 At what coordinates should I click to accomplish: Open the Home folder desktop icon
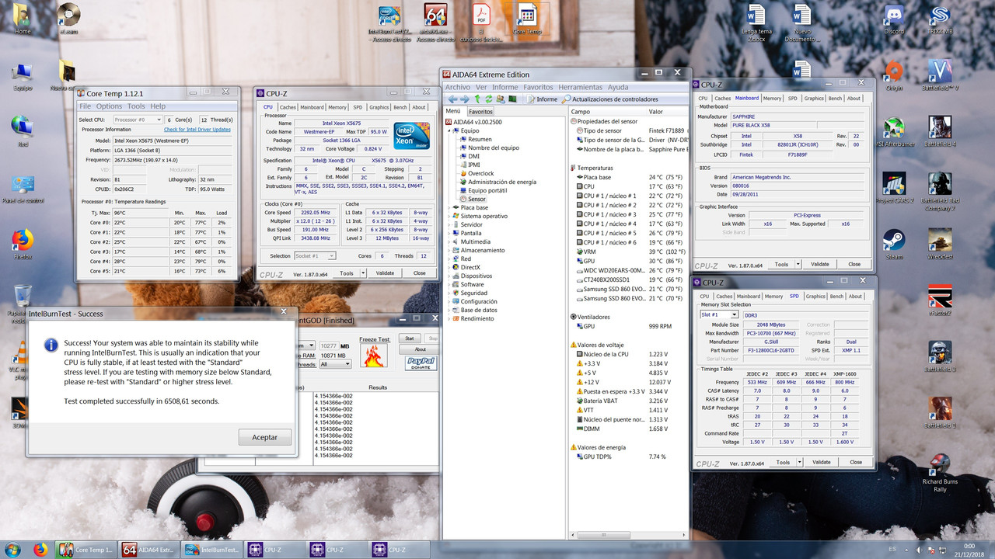point(23,19)
